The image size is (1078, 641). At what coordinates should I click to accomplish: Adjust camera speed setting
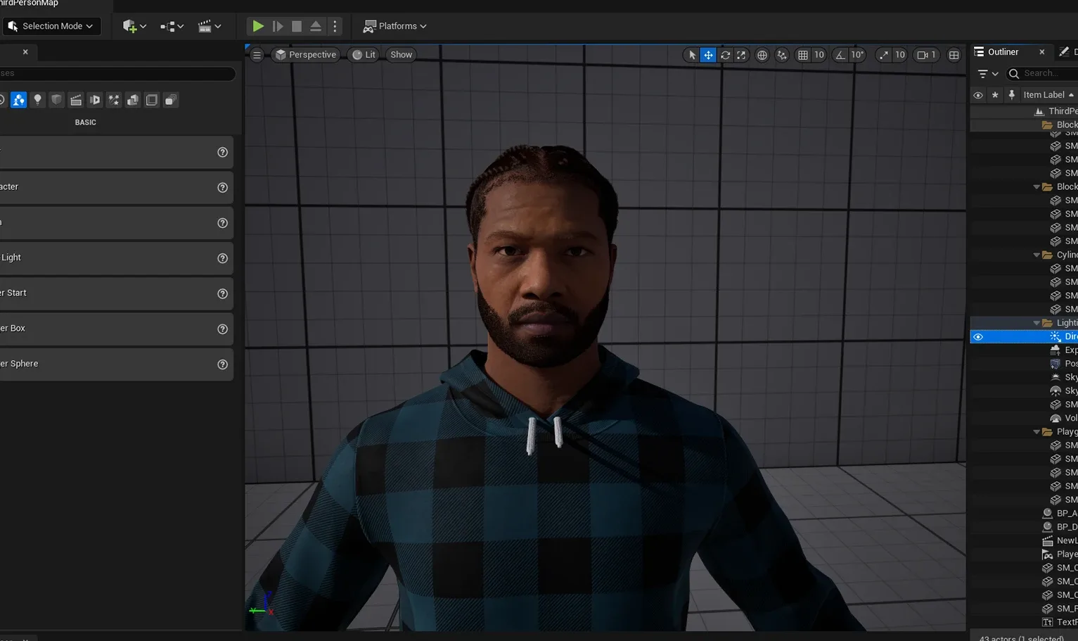(x=926, y=55)
